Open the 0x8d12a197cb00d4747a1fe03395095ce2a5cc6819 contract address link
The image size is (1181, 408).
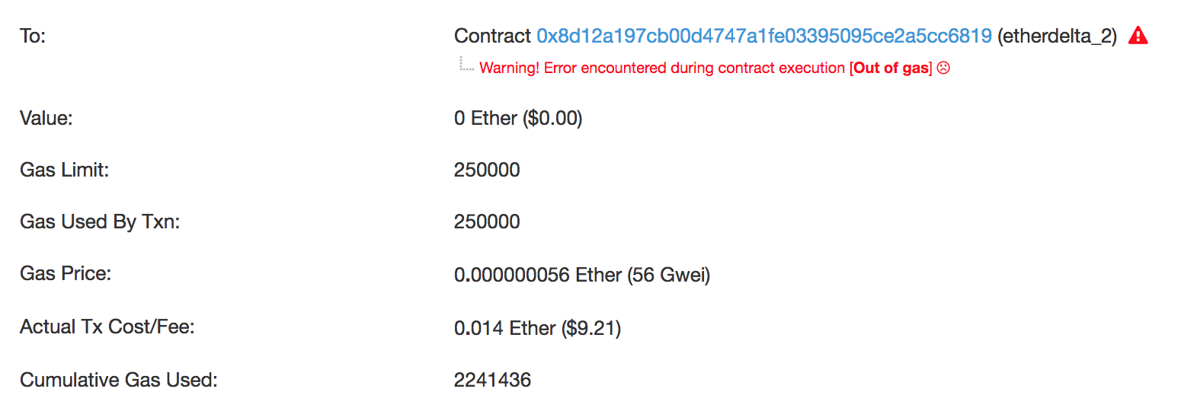click(x=763, y=36)
